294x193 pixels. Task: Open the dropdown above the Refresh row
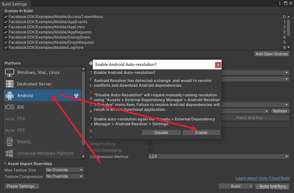click(256, 105)
